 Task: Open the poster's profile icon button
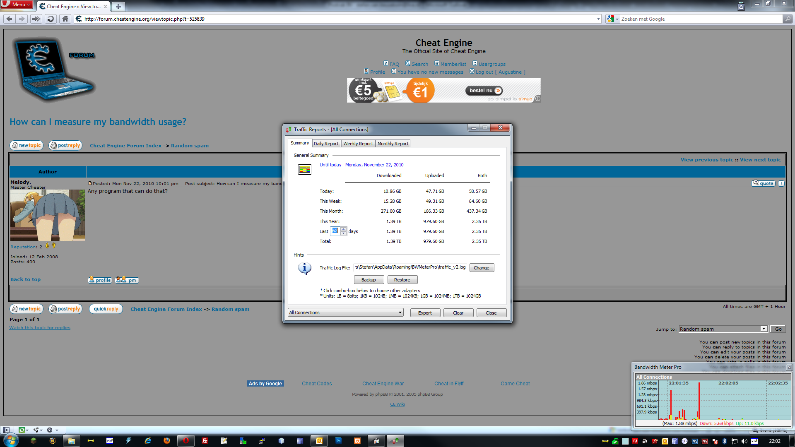(x=100, y=280)
